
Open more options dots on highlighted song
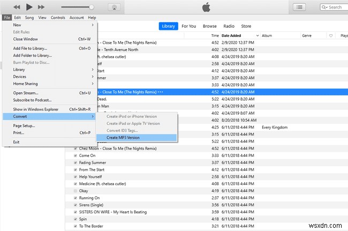160,92
